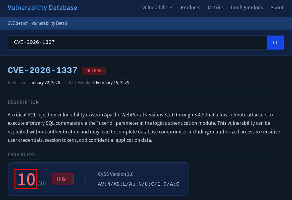The height and width of the screenshot is (200, 292).
Task: Select the Metrics nav item
Action: point(215,8)
